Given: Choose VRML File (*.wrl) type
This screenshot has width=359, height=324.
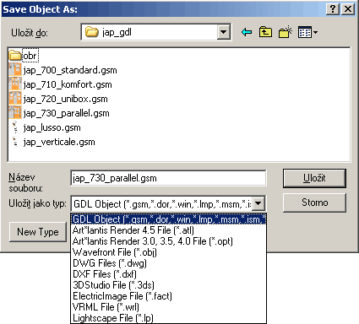Looking at the screenshot, I should tap(168, 307).
